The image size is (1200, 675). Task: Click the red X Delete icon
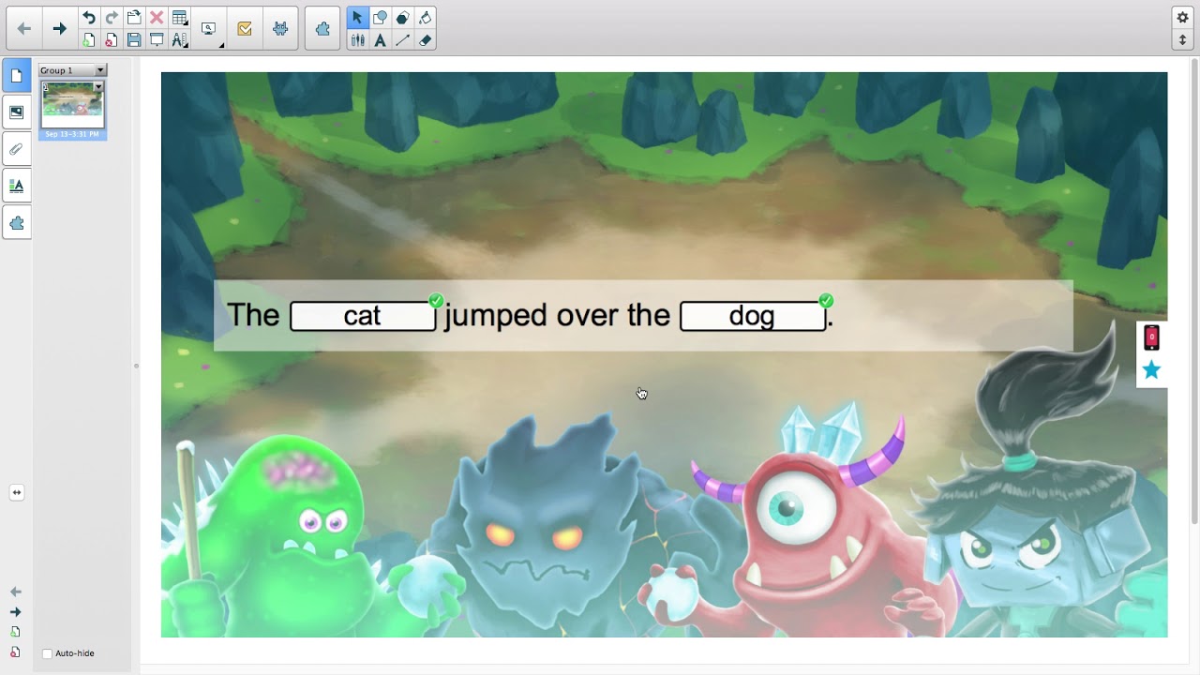[157, 18]
